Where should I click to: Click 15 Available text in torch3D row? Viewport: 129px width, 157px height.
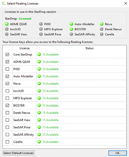[x=50, y=91]
